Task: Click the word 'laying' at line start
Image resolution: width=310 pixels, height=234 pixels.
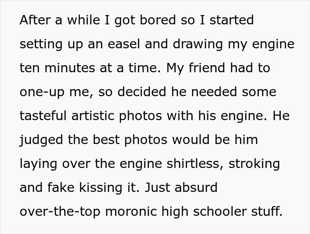Action: click(x=38, y=164)
